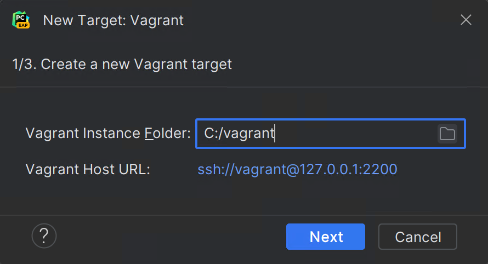488x264 pixels.
Task: Close the New Target dialog with X
Action: tap(466, 21)
